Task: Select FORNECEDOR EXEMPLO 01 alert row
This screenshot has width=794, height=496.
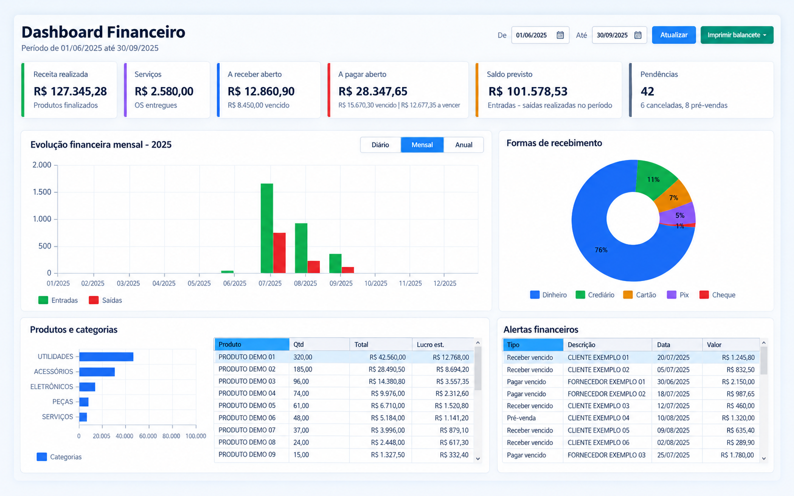Action: pos(631,381)
